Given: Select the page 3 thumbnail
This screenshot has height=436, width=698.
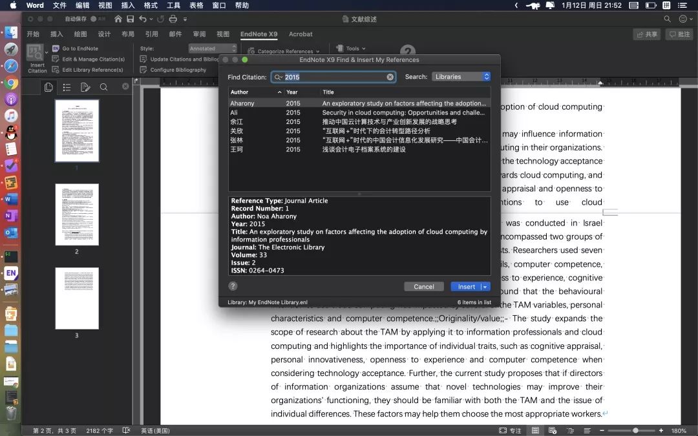Looking at the screenshot, I should click(77, 298).
